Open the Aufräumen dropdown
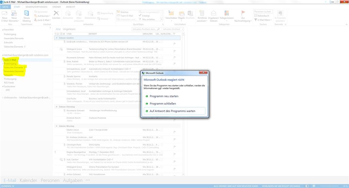The image size is (349, 188). click(42, 16)
